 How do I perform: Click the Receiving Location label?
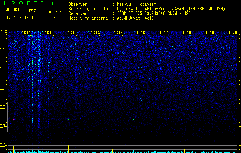click(x=89, y=9)
